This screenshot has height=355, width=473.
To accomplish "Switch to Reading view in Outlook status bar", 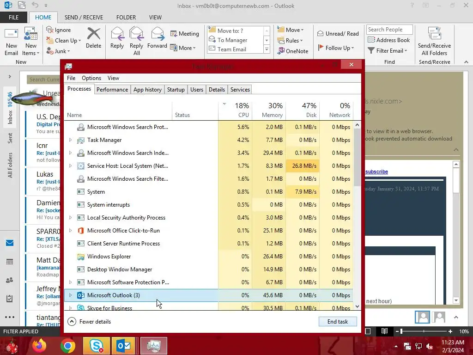I will (384, 331).
